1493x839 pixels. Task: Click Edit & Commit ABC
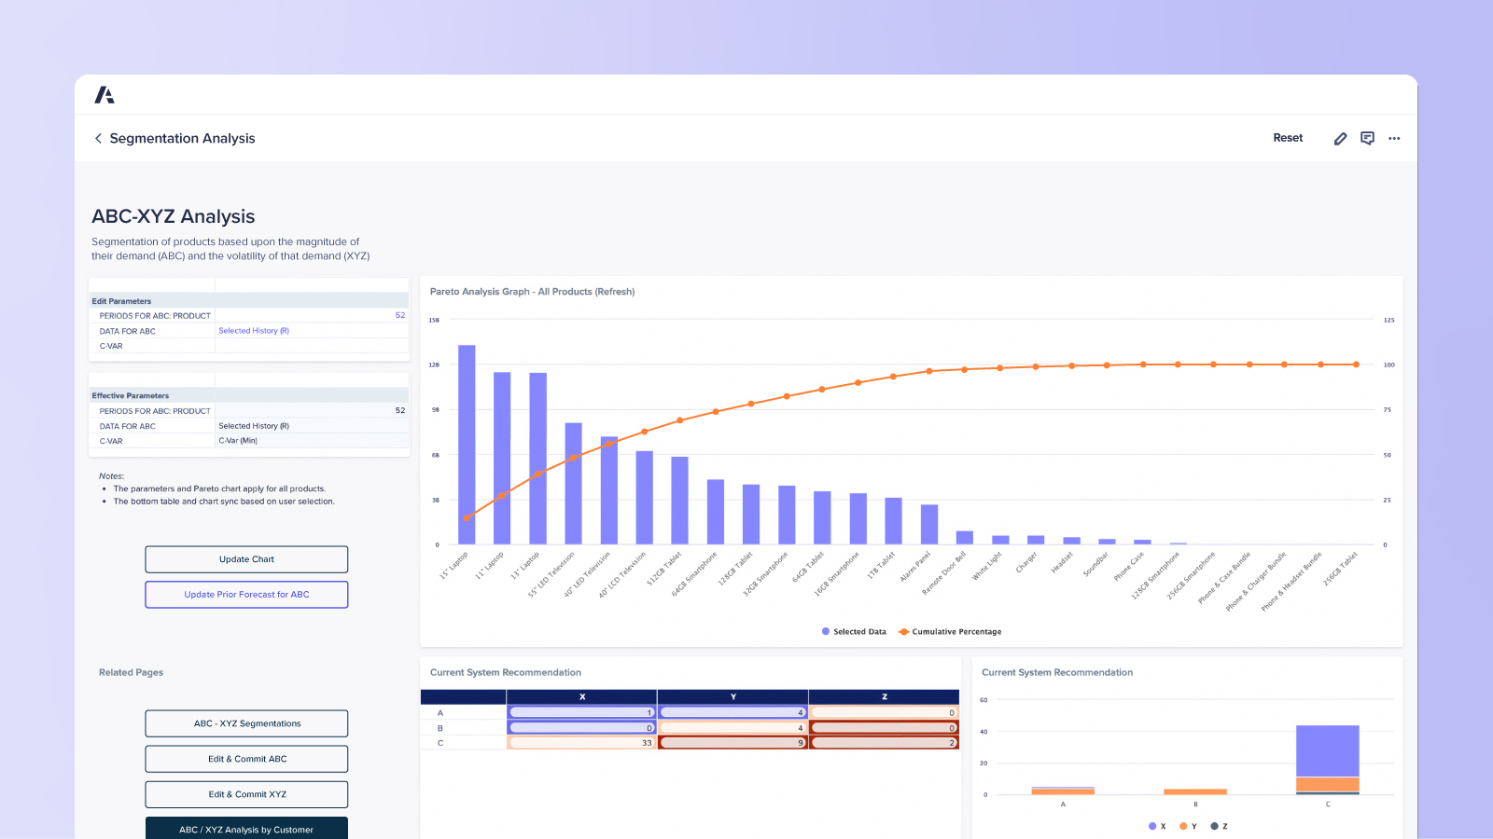point(245,758)
